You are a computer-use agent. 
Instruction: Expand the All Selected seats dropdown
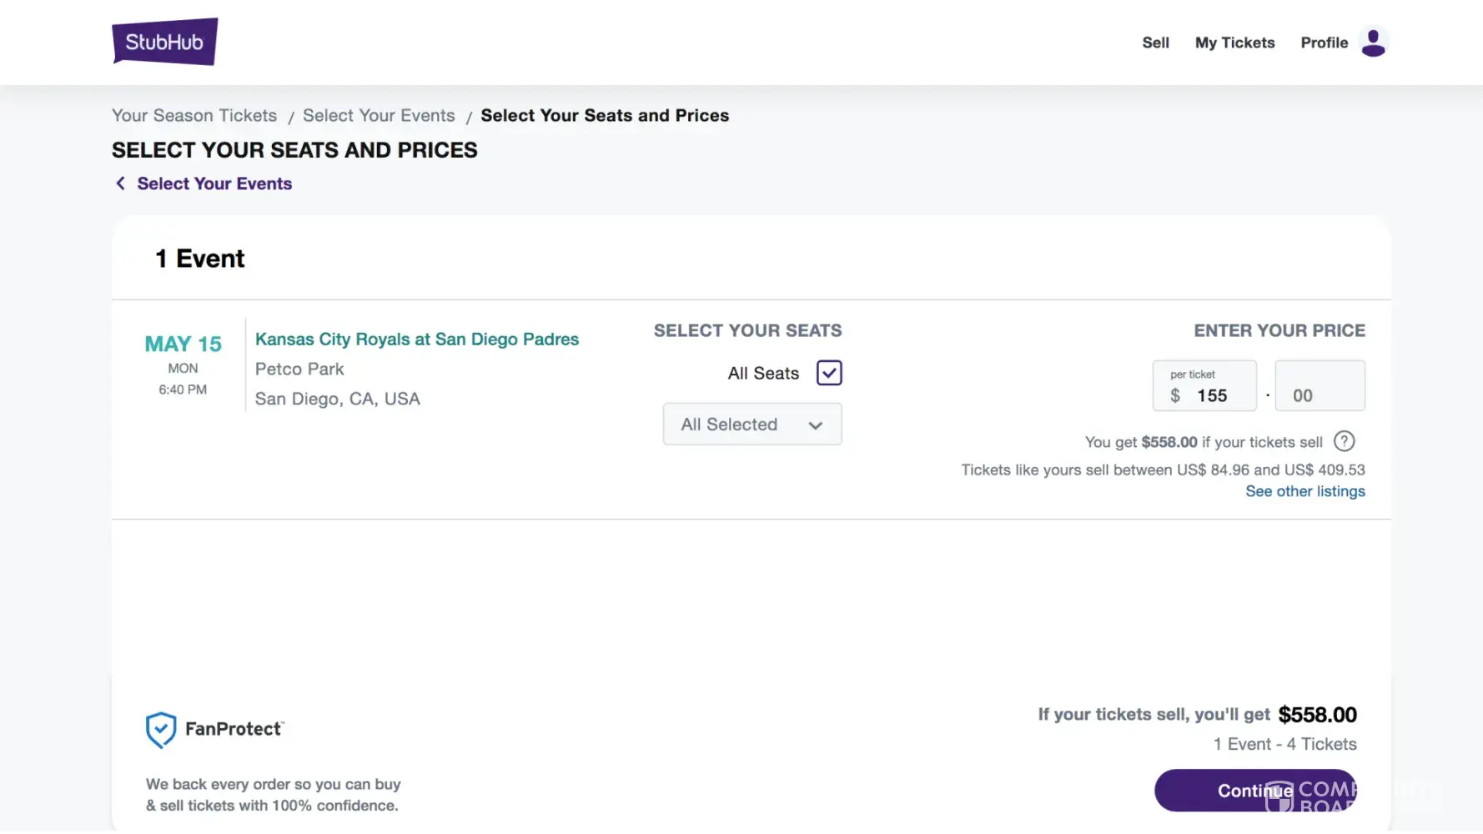pos(752,425)
